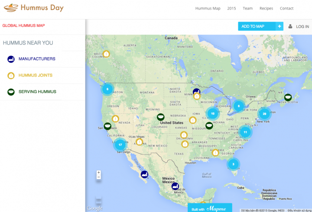
Task: Click the Hummus Day logo
Action: pyautogui.click(x=34, y=8)
